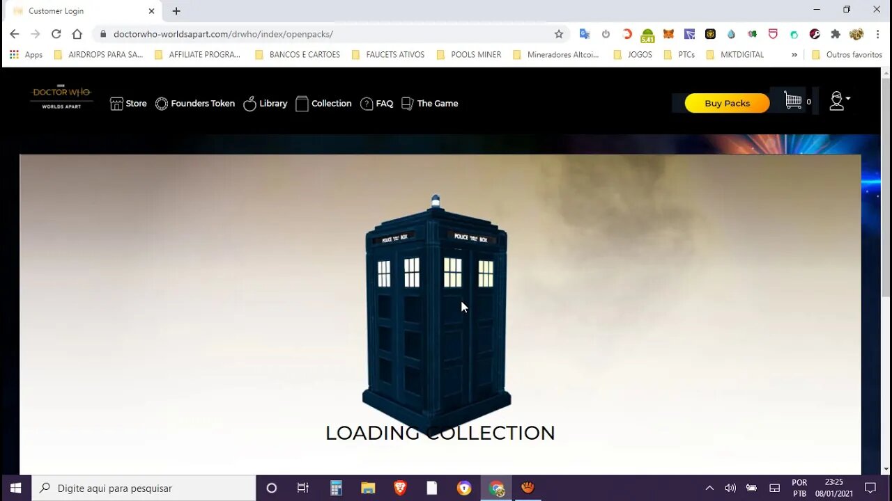Open the MKTDIGITAL bookmark folder

735,54
